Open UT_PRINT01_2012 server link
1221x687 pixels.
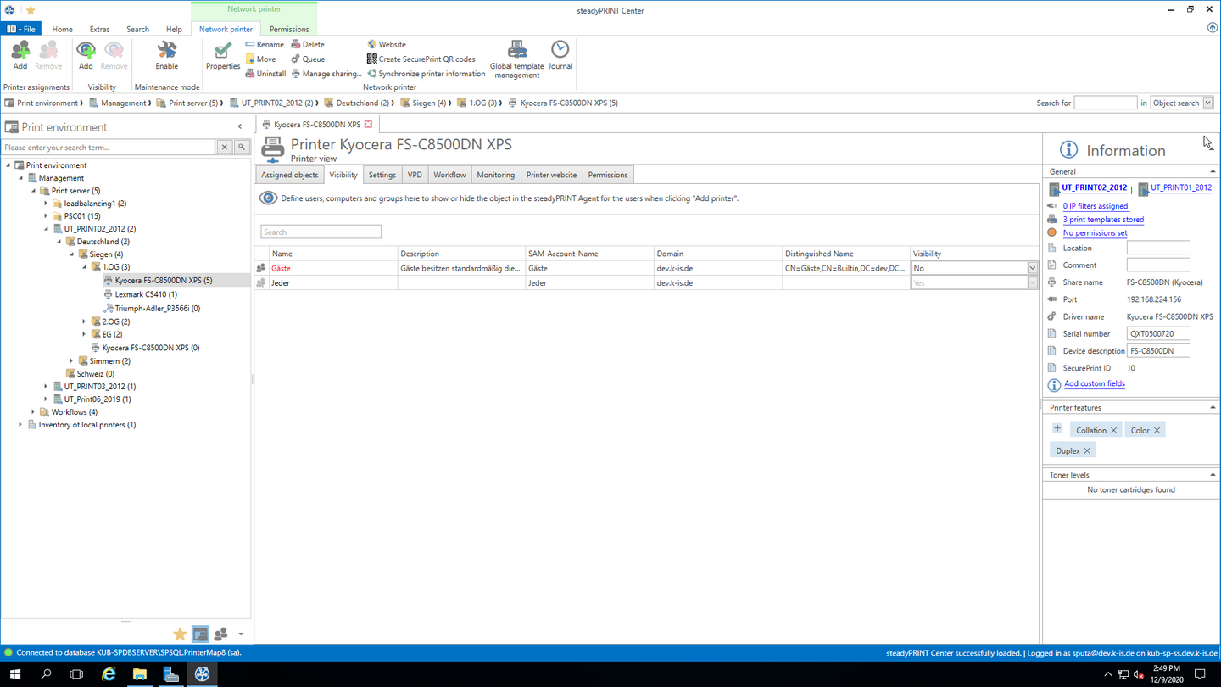(x=1180, y=187)
